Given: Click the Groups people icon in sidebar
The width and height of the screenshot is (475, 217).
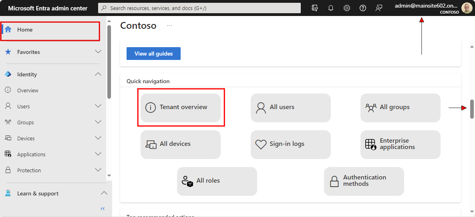Looking at the screenshot, I should (x=8, y=122).
